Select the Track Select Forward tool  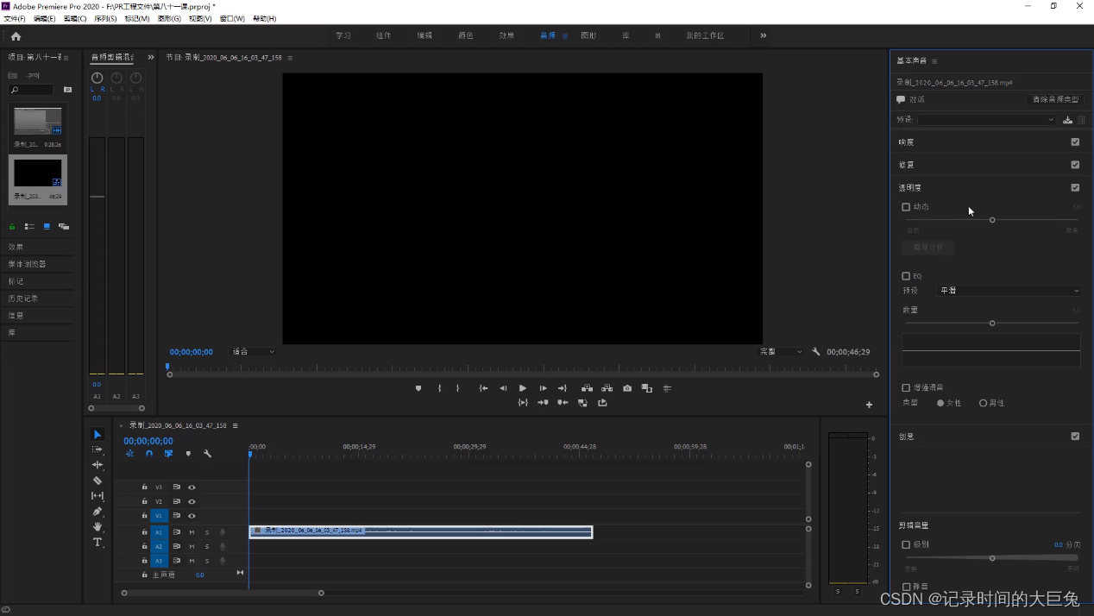[x=97, y=449]
